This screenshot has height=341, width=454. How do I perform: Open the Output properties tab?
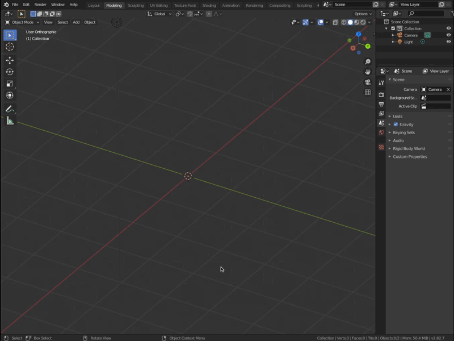pyautogui.click(x=381, y=104)
